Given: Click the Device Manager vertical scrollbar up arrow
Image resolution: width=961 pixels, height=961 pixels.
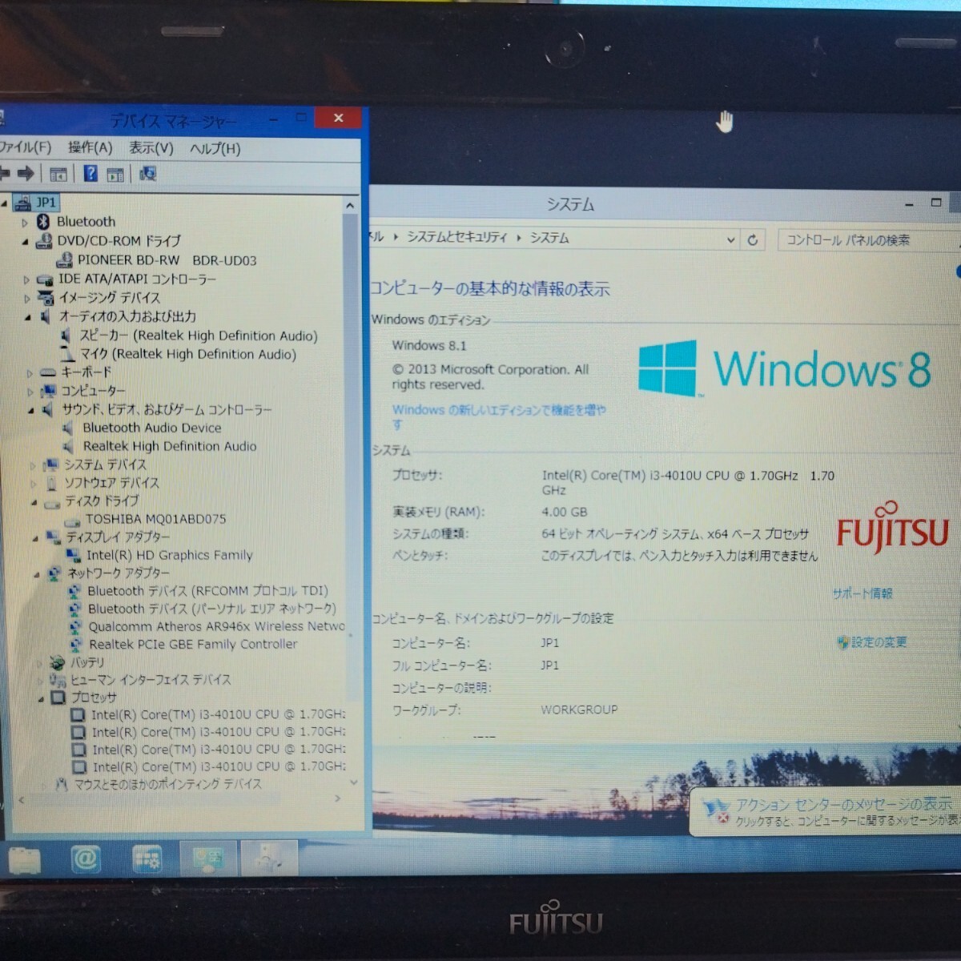Looking at the screenshot, I should (x=350, y=206).
